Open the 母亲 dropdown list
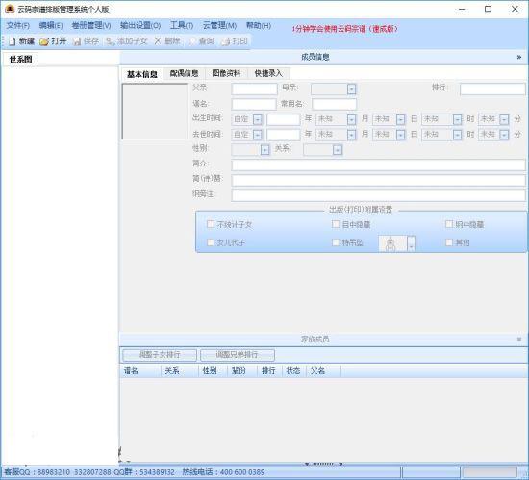 point(351,89)
